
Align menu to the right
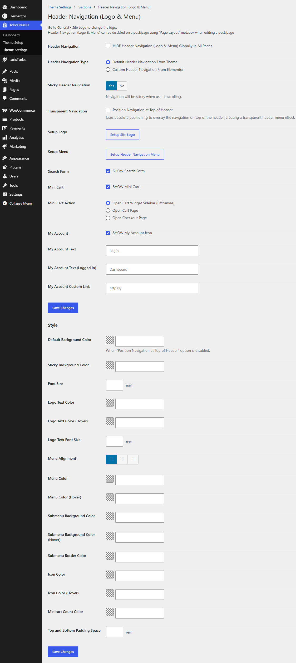pos(133,459)
